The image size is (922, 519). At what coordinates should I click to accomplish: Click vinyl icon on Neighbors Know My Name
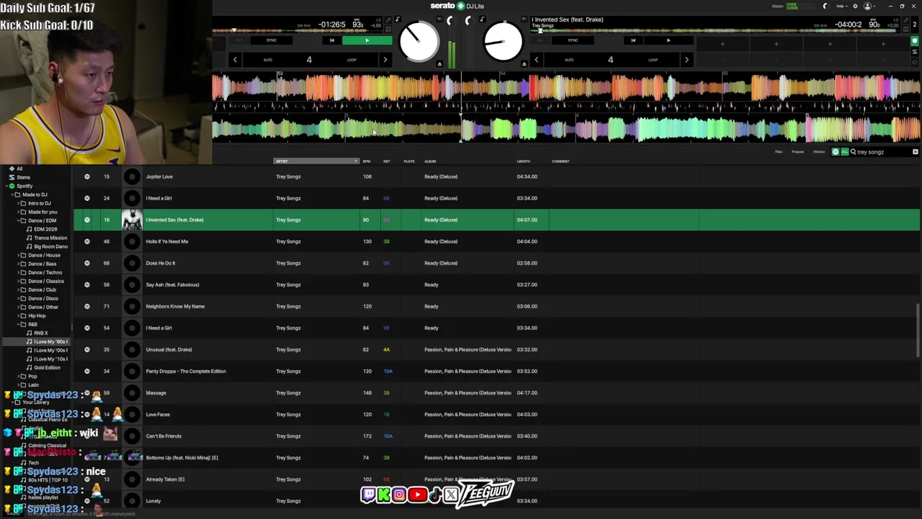pos(132,306)
